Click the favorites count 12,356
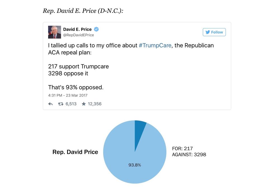Image resolution: width=274 pixels, height=187 pixels. 95,104
